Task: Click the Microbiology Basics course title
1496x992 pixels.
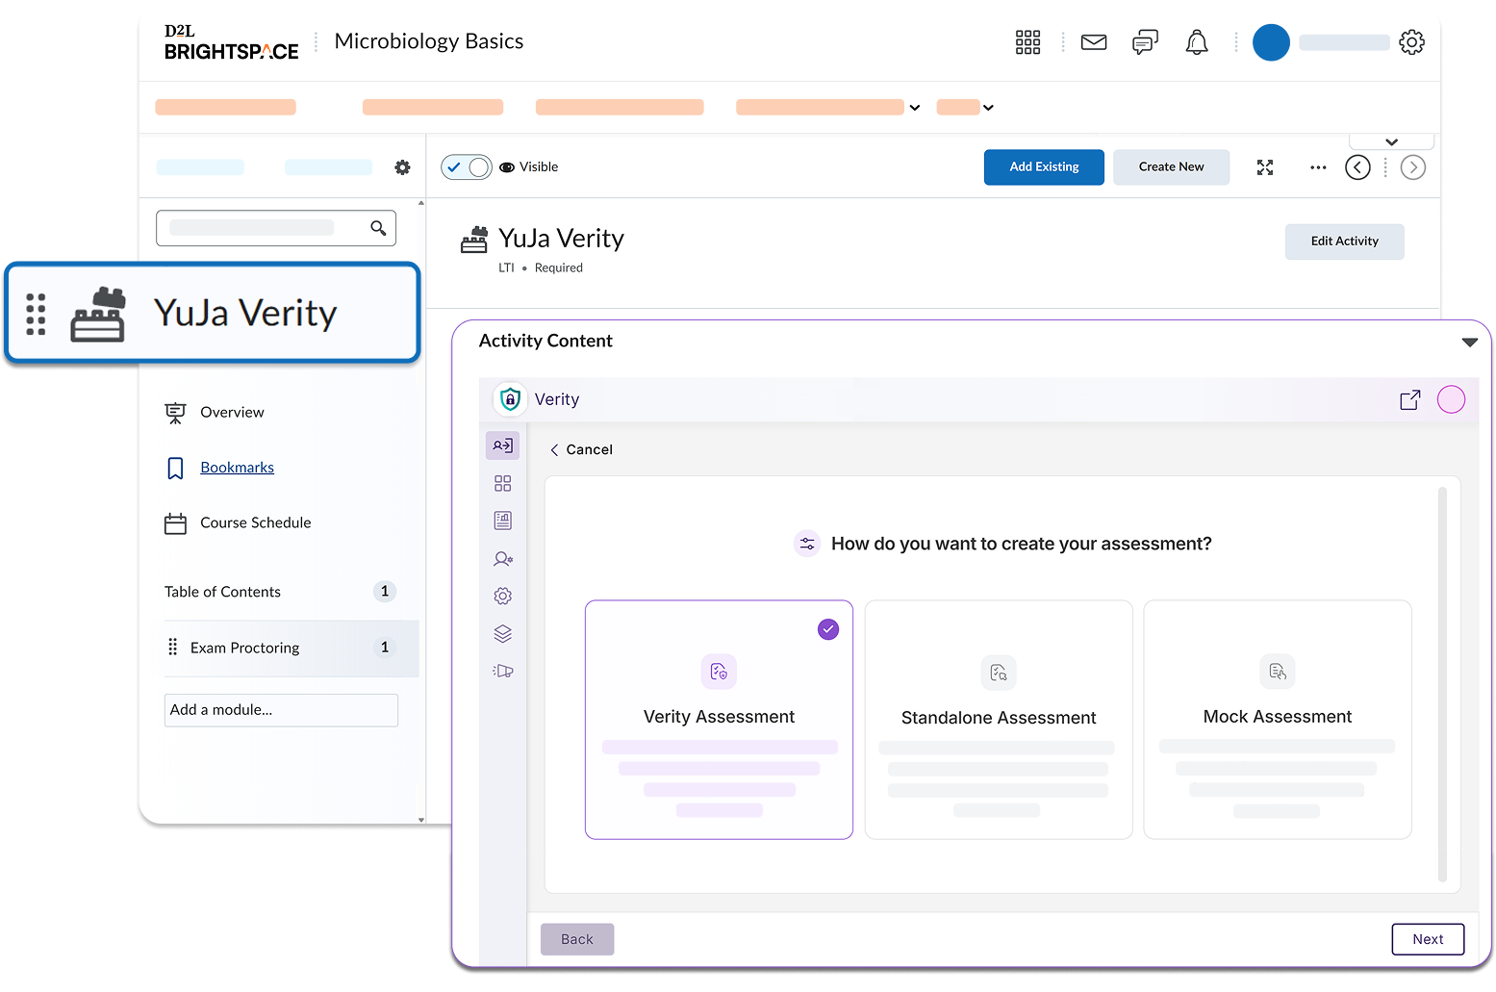Action: tap(429, 41)
